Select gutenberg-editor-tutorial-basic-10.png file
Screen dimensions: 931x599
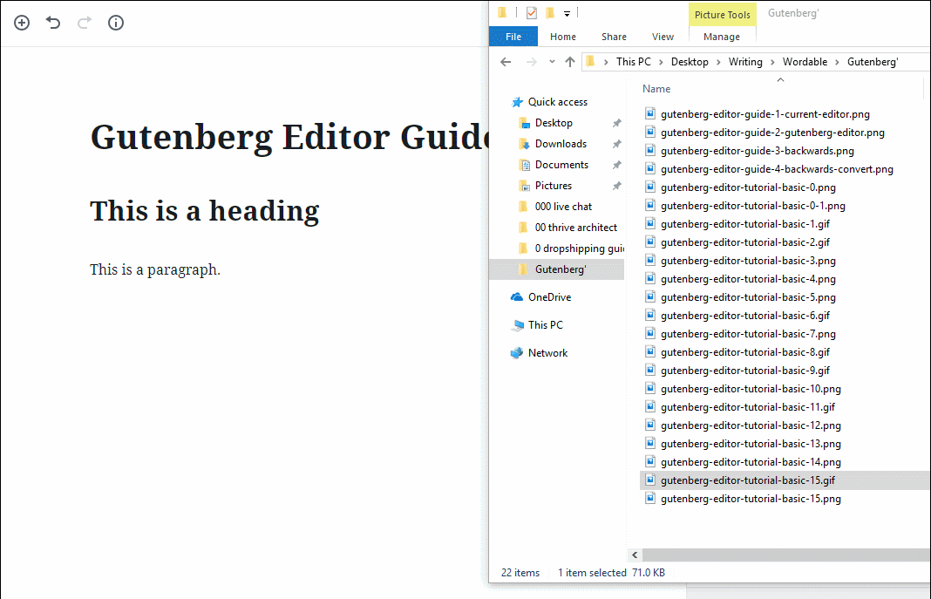(x=751, y=389)
